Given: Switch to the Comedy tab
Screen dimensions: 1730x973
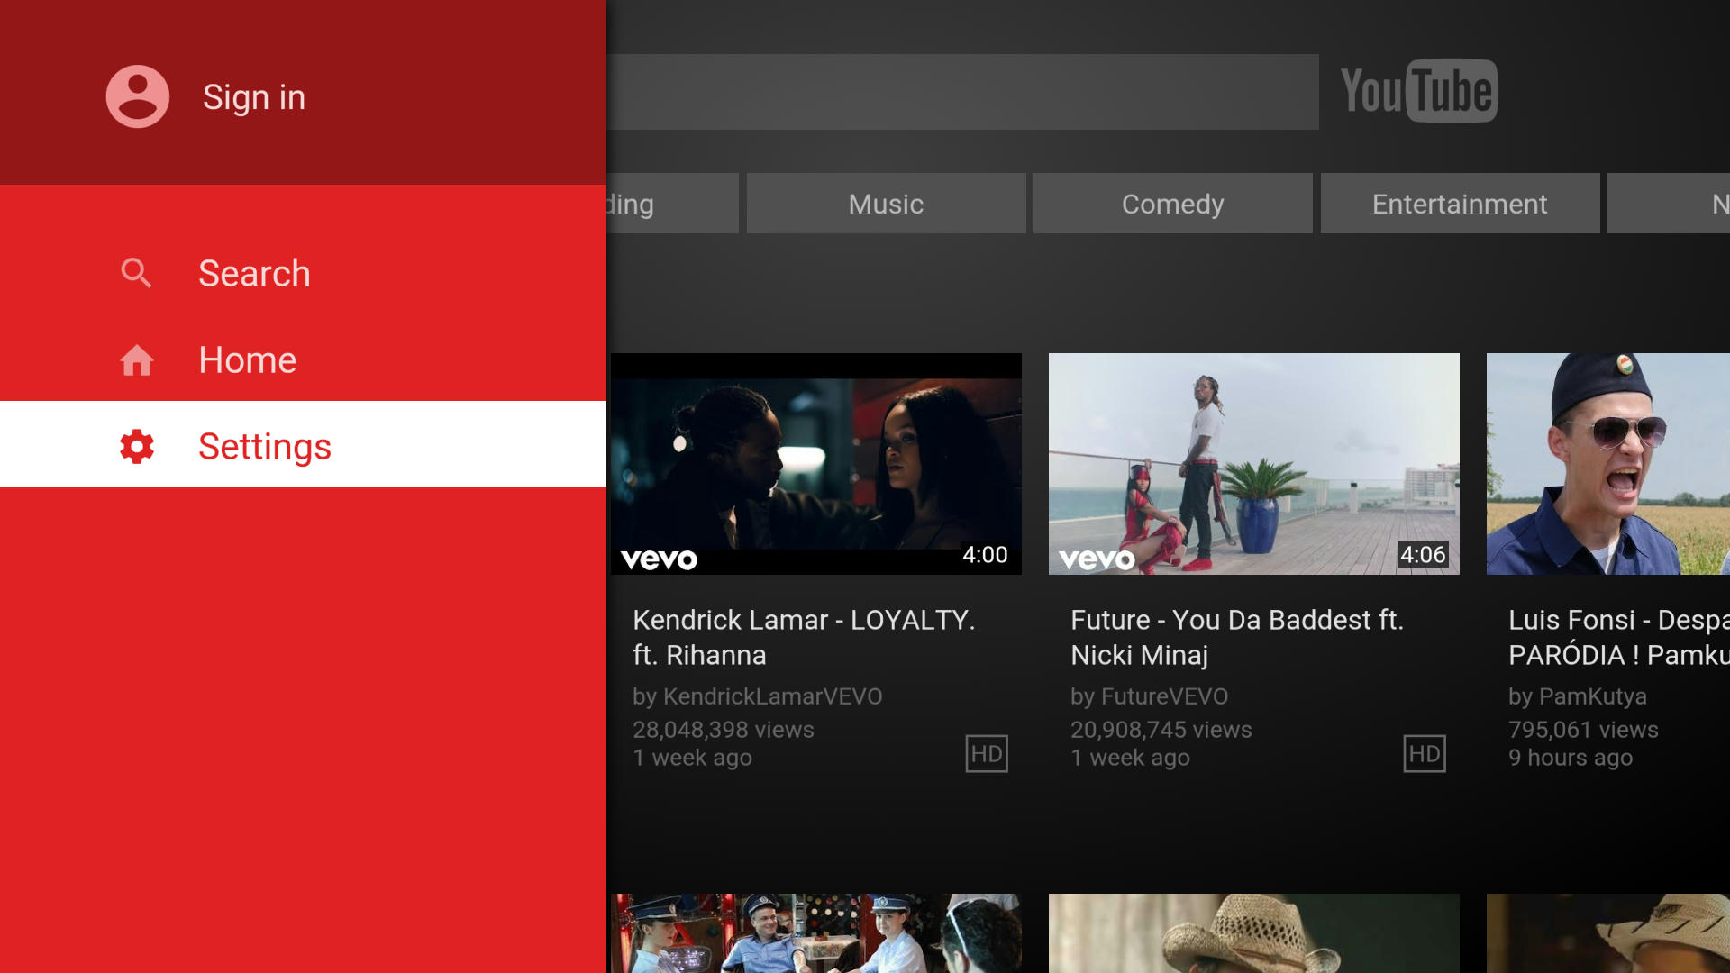Looking at the screenshot, I should [x=1172, y=204].
